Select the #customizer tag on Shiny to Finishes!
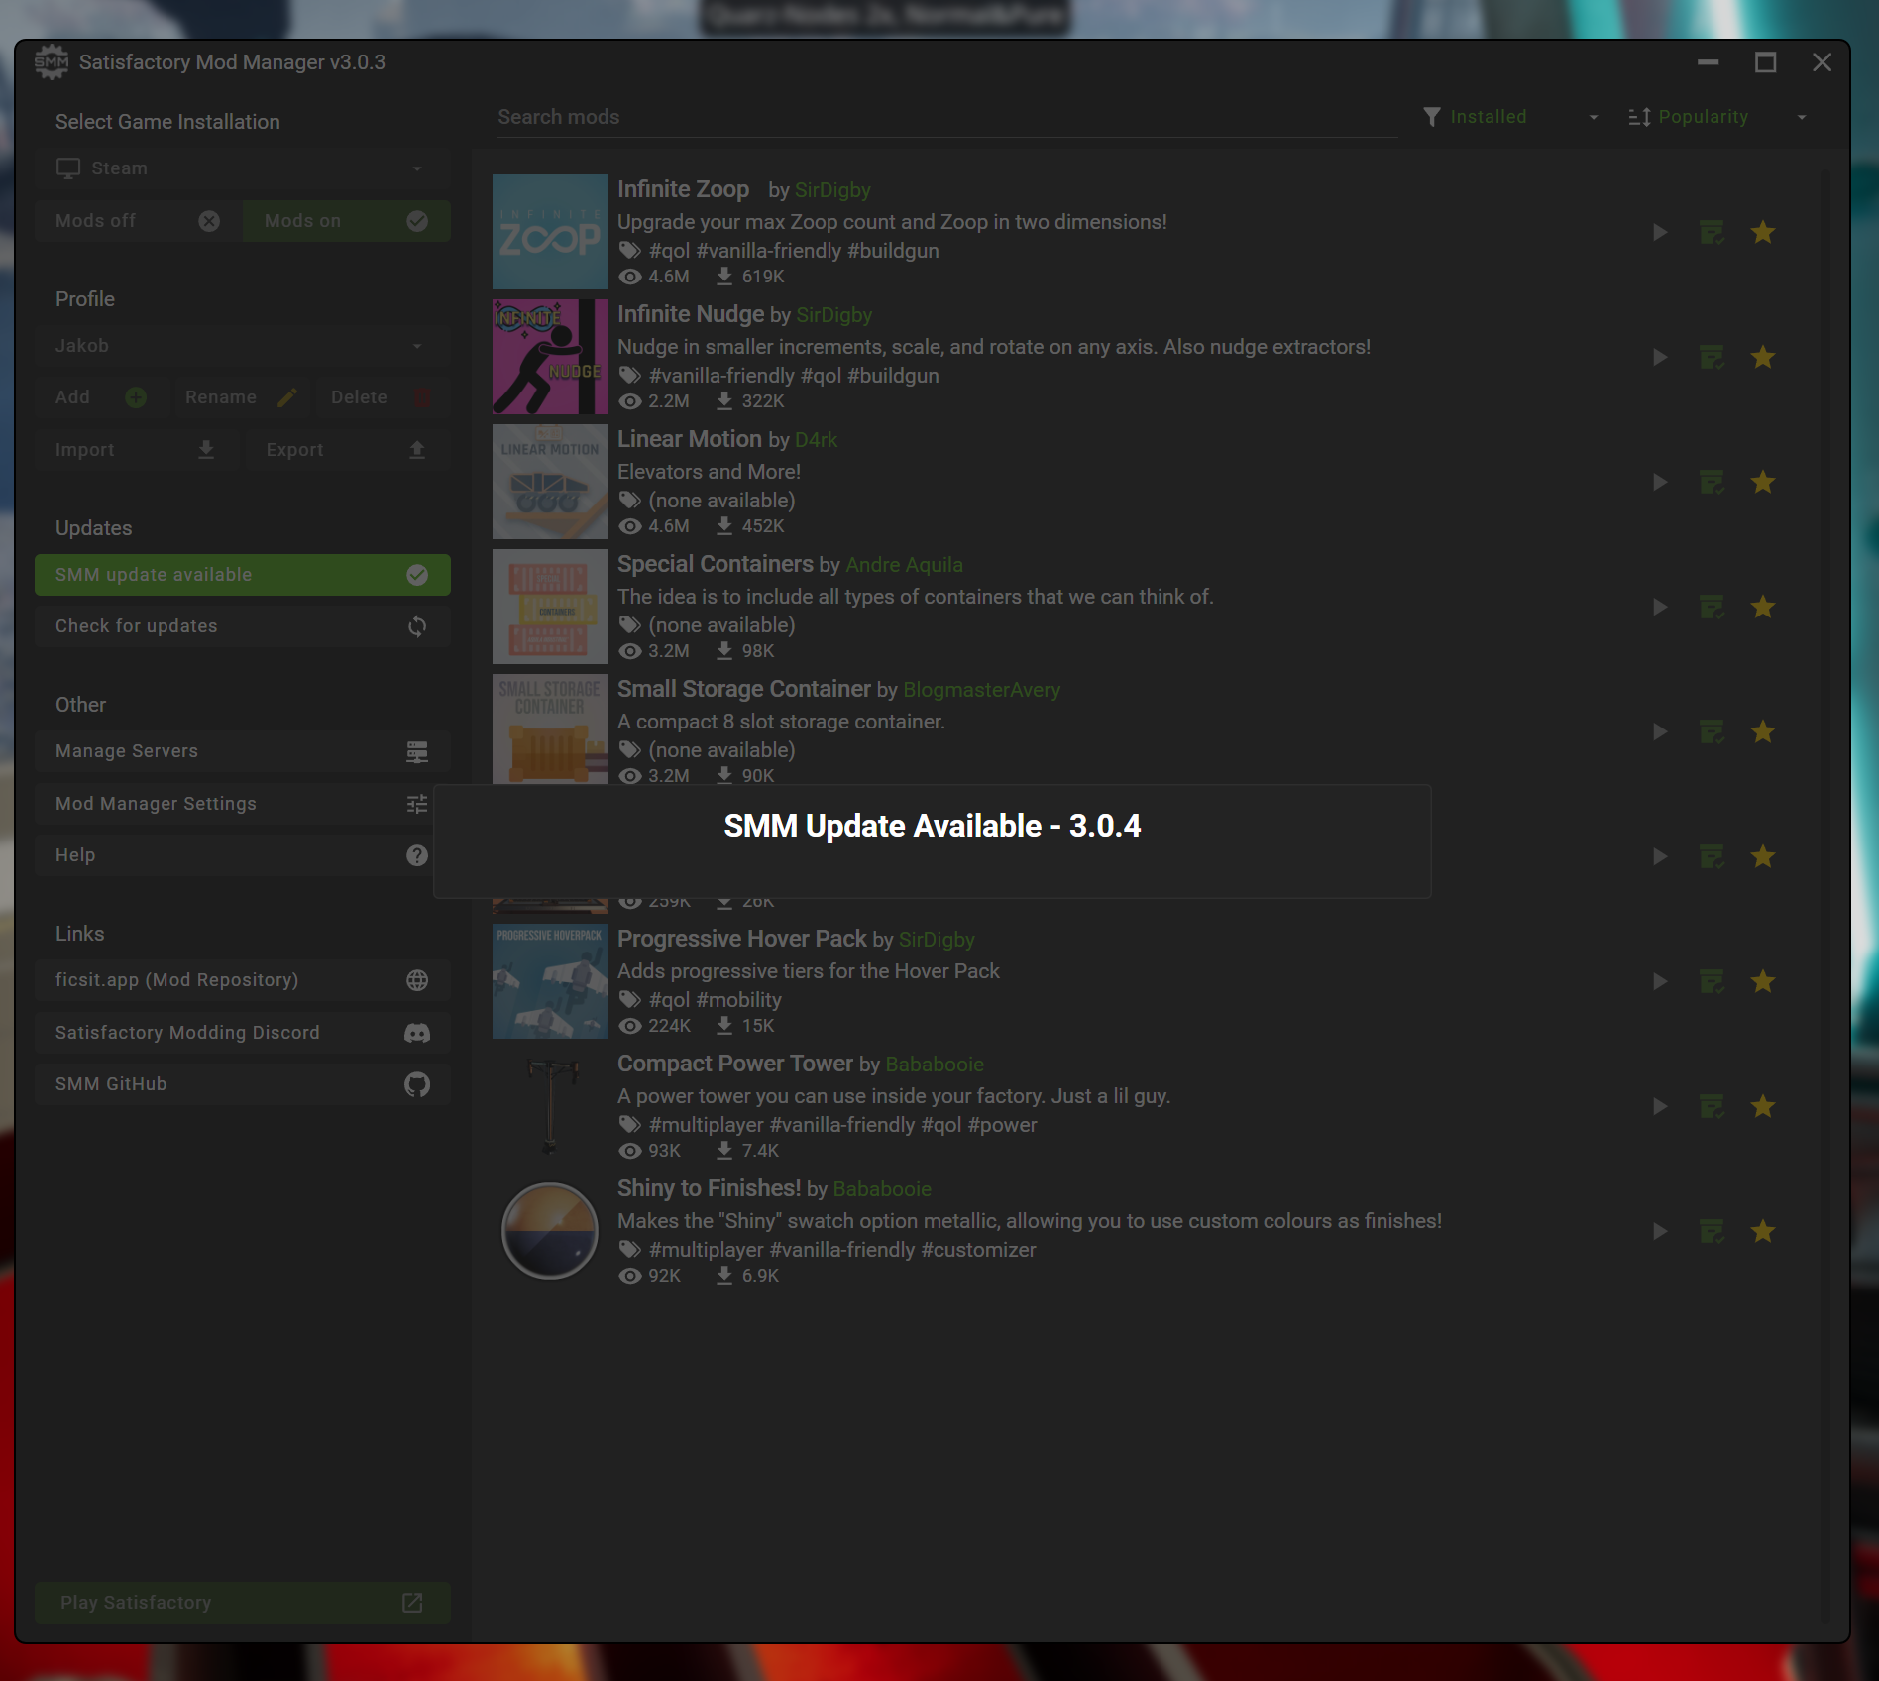This screenshot has width=1879, height=1681. coord(978,1250)
